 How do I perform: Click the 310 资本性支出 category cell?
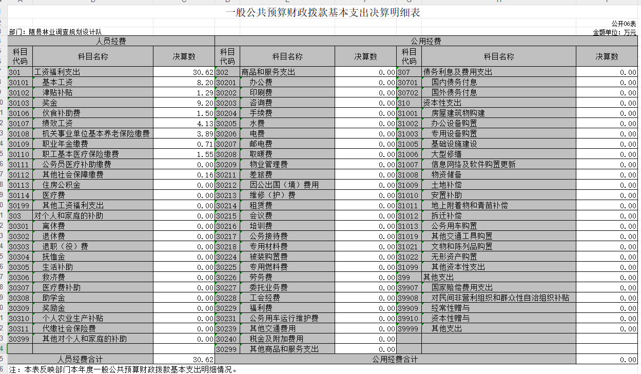(x=499, y=103)
